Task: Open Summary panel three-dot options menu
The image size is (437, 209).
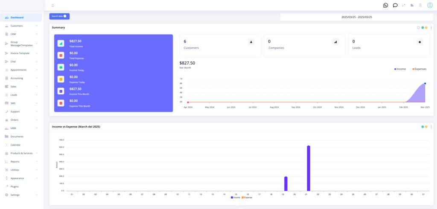Action: tap(431, 28)
